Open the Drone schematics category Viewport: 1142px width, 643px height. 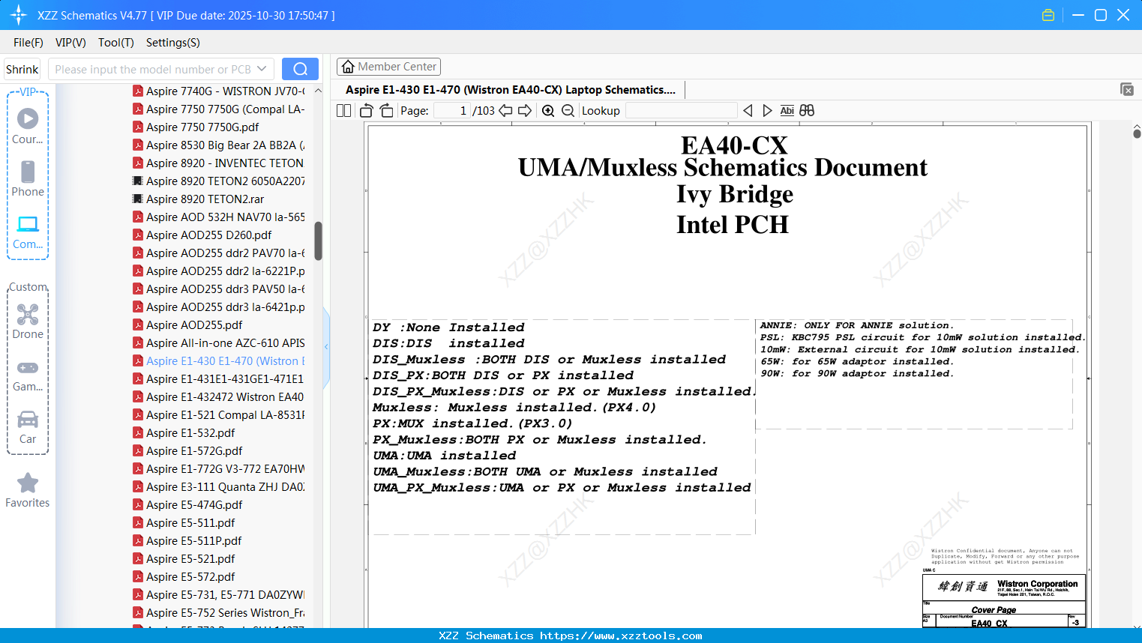coord(28,321)
